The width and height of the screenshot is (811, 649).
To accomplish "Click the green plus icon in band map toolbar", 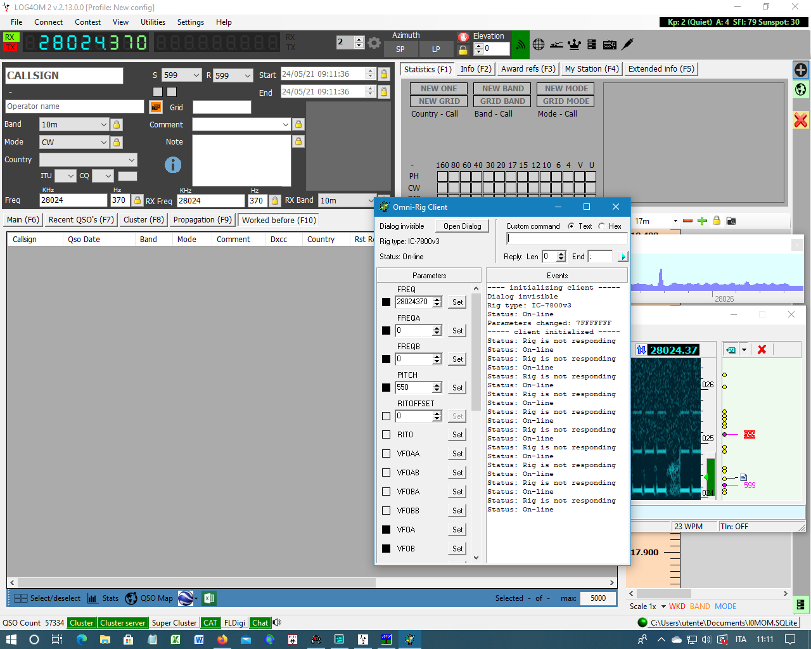I will click(702, 221).
